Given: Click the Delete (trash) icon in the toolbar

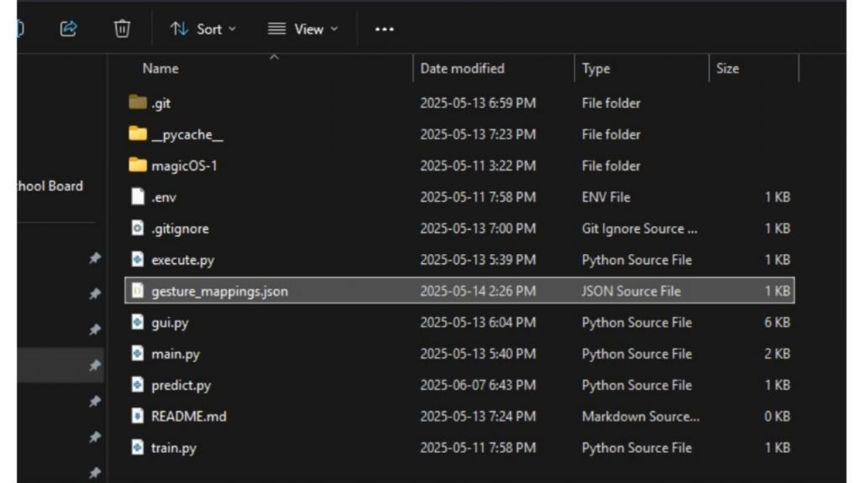Looking at the screenshot, I should click(122, 28).
